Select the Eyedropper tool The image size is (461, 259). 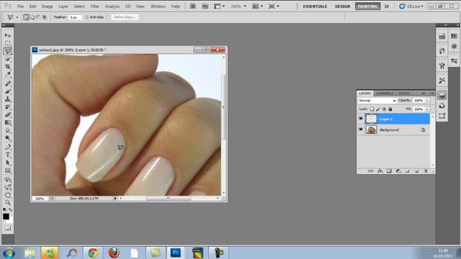click(8, 75)
